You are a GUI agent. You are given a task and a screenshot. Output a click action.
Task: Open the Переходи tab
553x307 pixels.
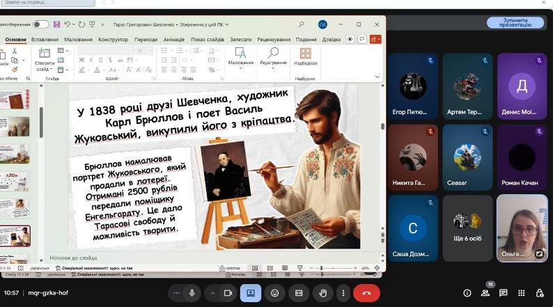(x=146, y=40)
